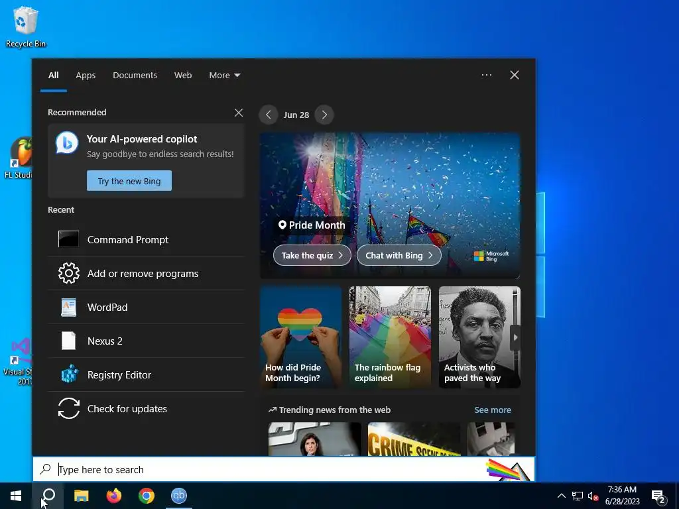Open The rainbow flag explained card
The width and height of the screenshot is (679, 509).
pos(390,337)
